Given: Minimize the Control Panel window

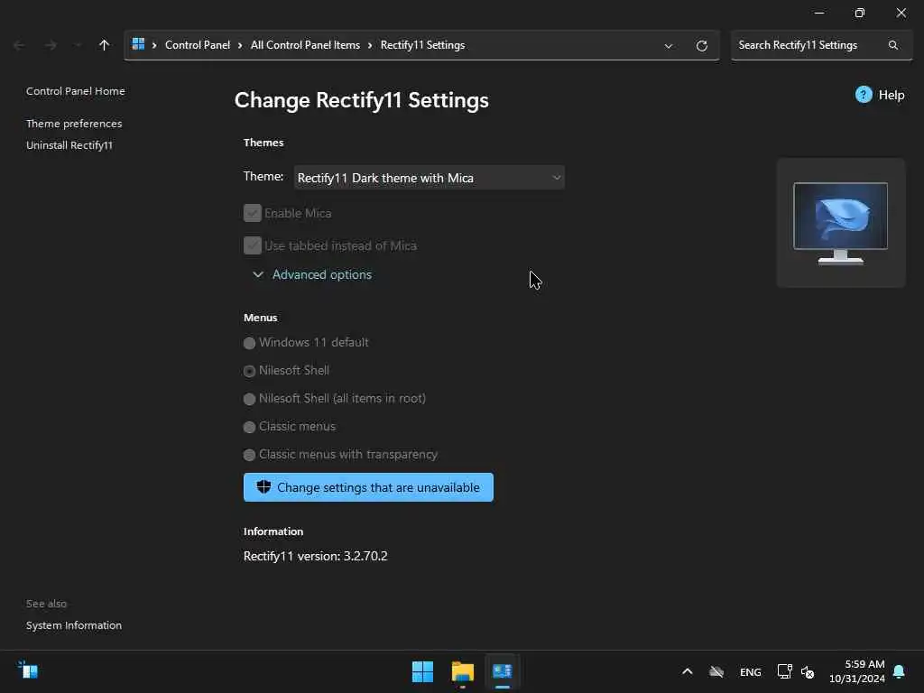Looking at the screenshot, I should point(819,13).
